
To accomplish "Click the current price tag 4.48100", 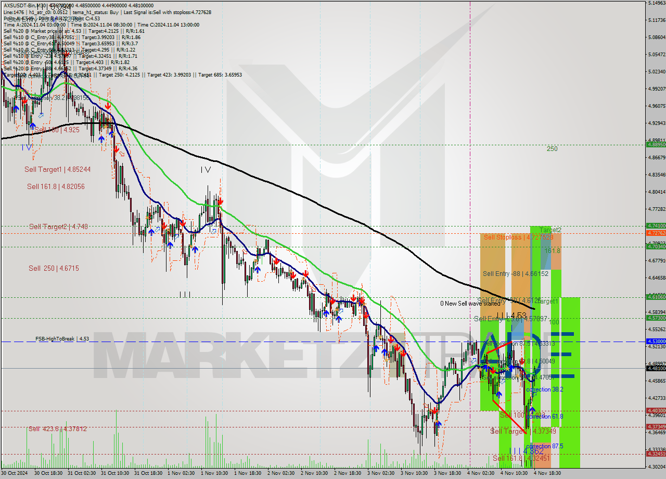I will tap(656, 368).
